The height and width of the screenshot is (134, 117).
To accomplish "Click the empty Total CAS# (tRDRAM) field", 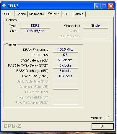I will tap(66, 97).
